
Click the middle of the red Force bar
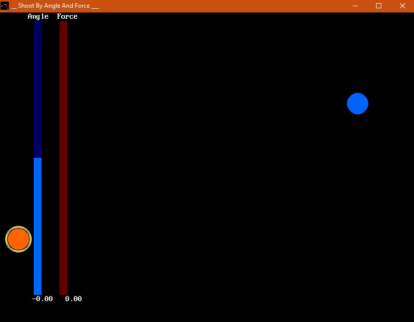(x=63, y=158)
